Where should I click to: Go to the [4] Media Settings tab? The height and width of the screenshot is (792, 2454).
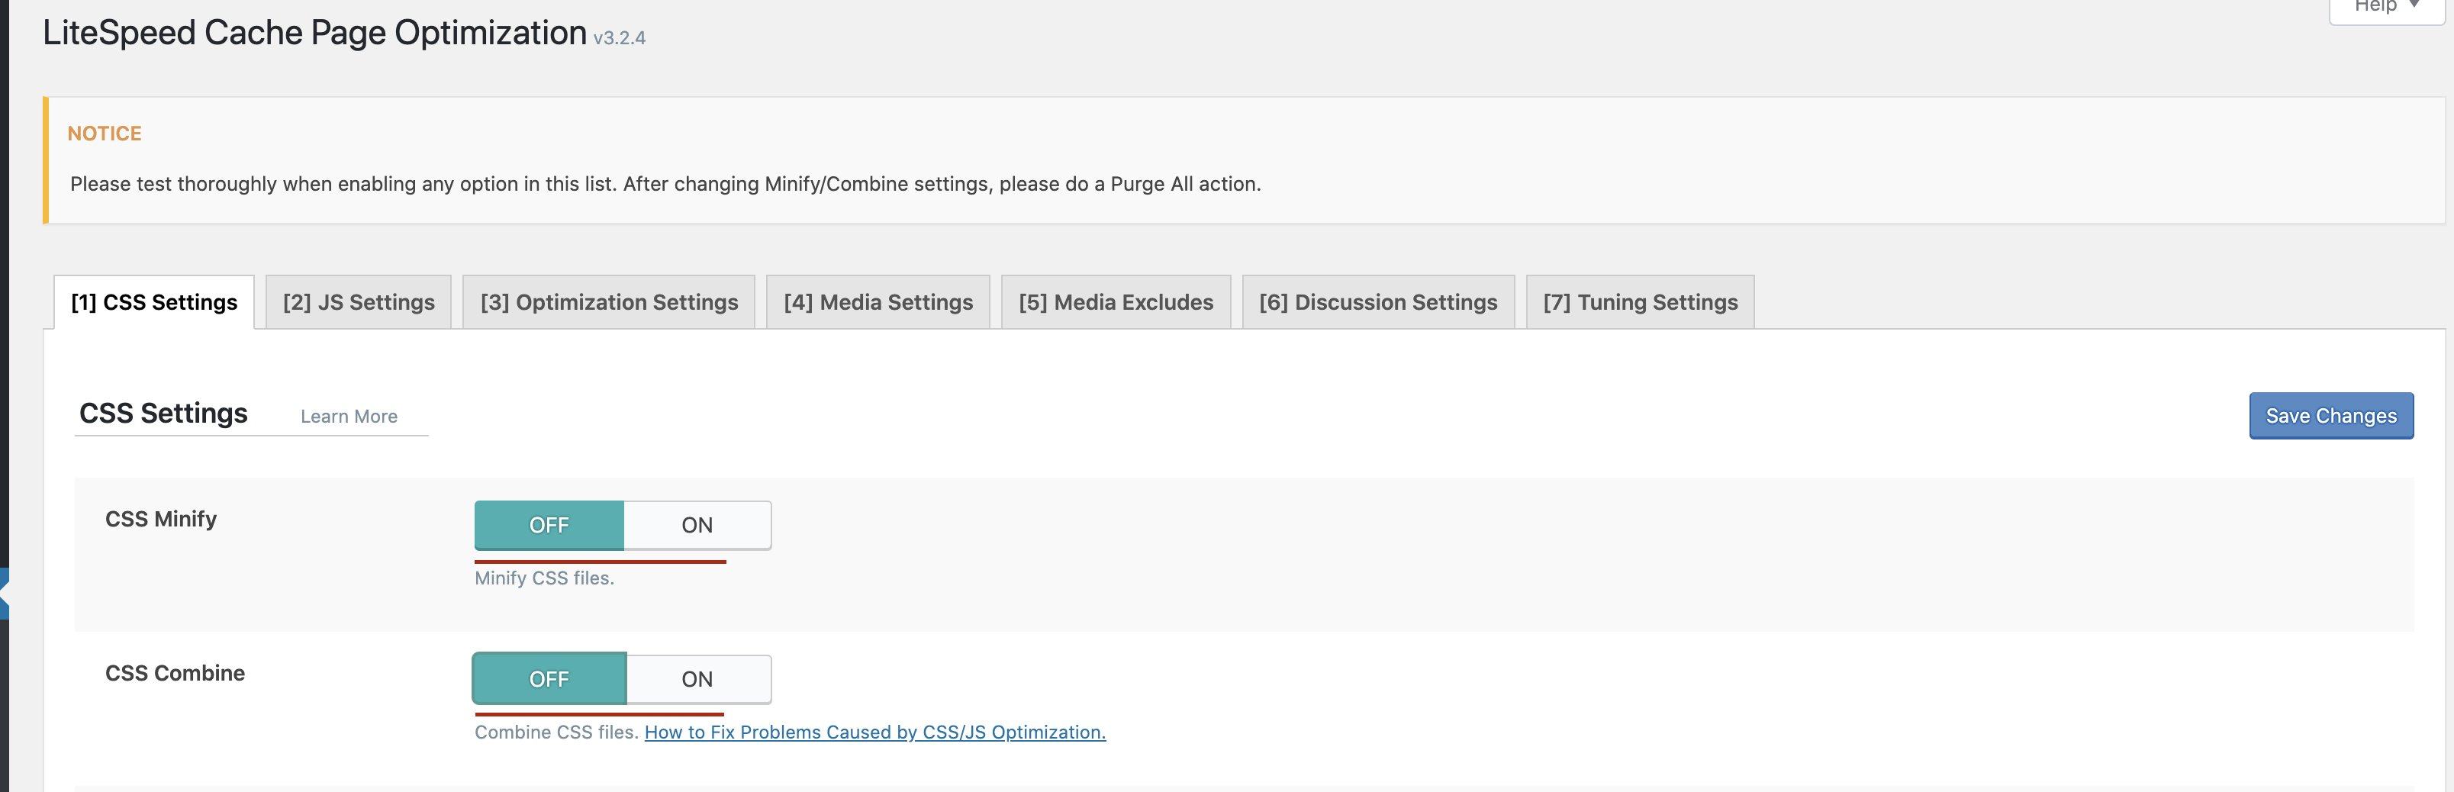[x=878, y=302]
